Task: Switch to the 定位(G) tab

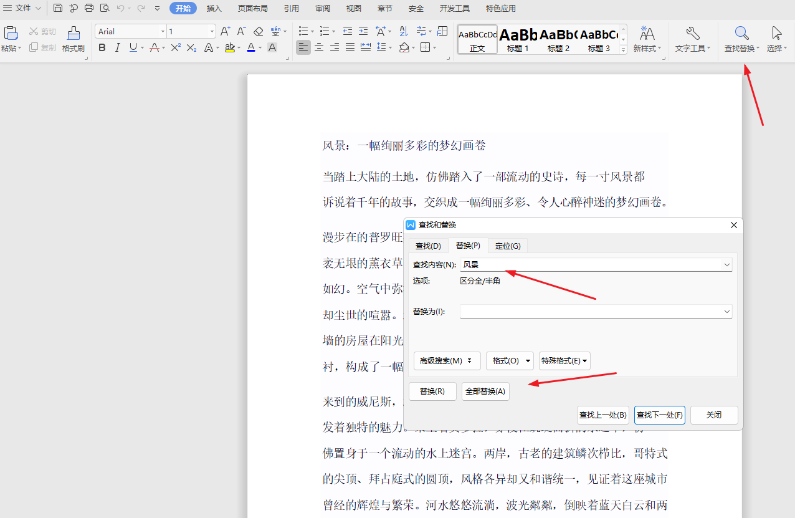Action: point(507,246)
